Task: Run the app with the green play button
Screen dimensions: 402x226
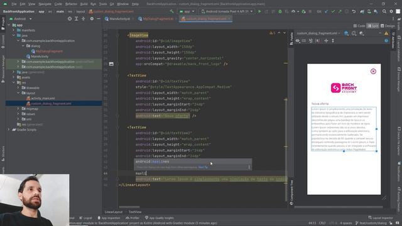Action: click(259, 11)
